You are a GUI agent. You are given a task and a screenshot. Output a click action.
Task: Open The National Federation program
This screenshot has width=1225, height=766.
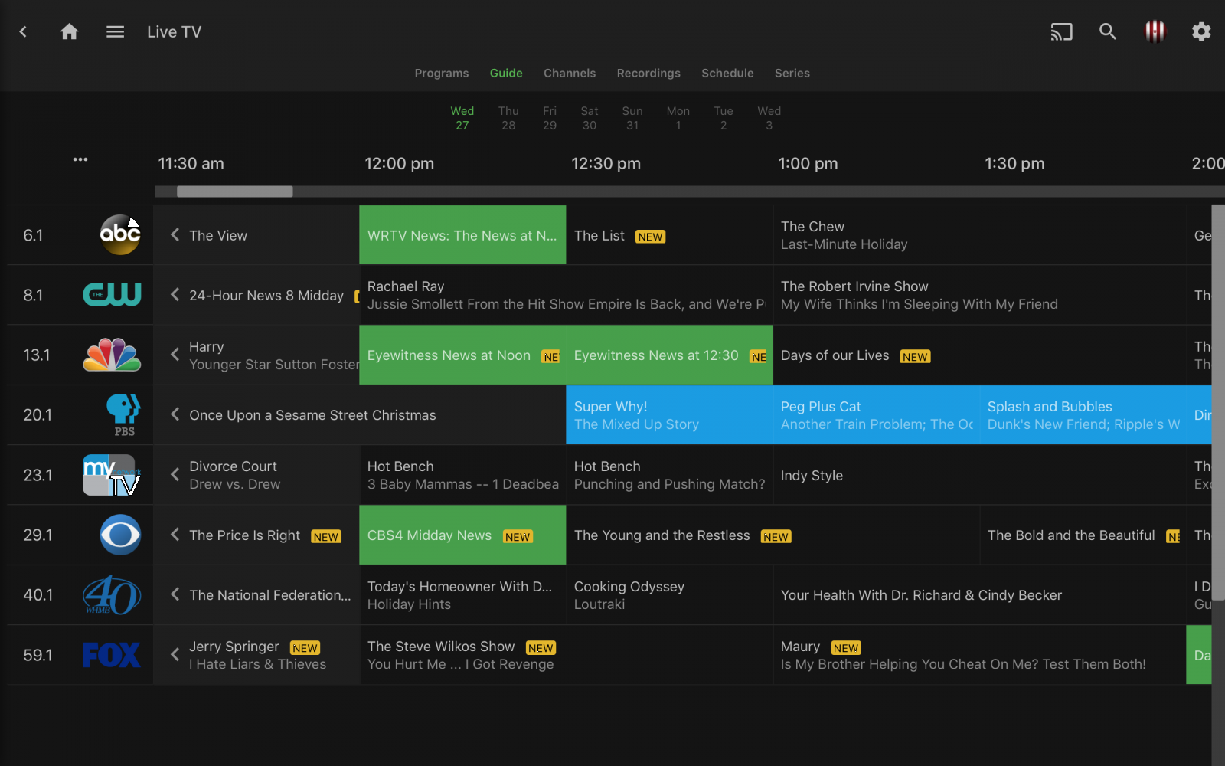point(256,594)
